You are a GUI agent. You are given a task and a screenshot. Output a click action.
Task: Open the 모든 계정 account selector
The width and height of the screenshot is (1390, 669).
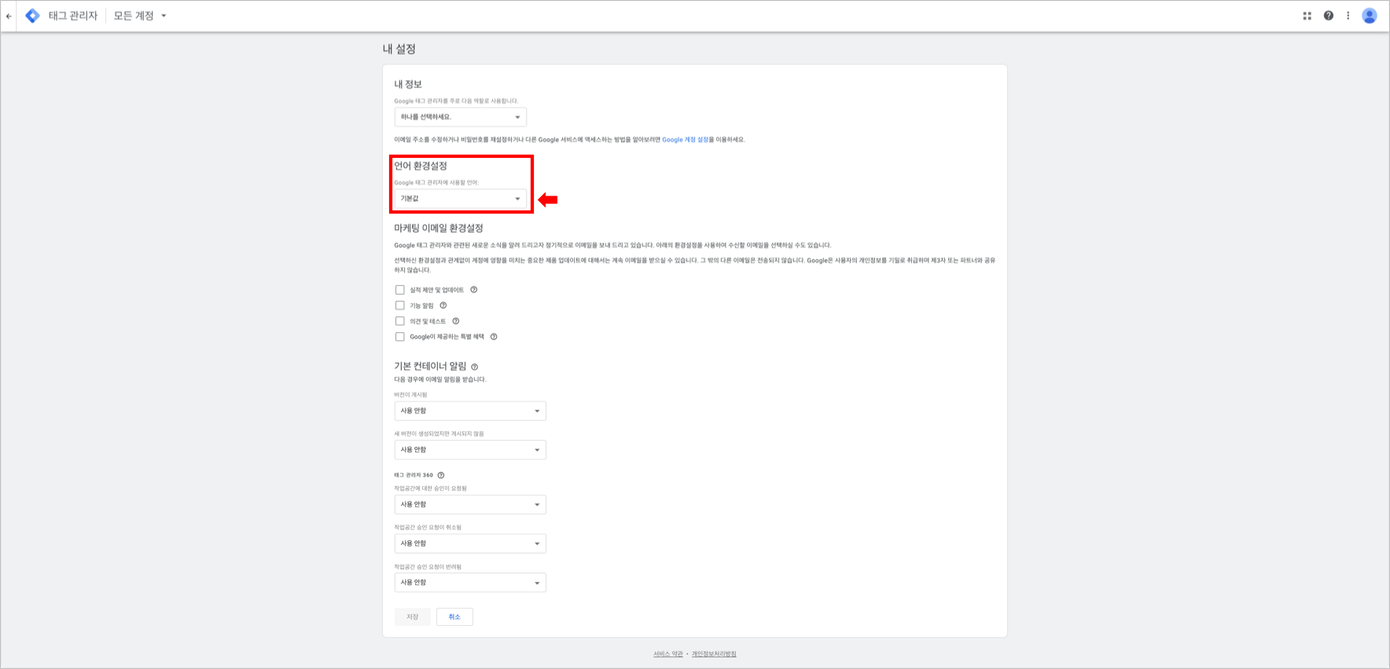point(140,16)
